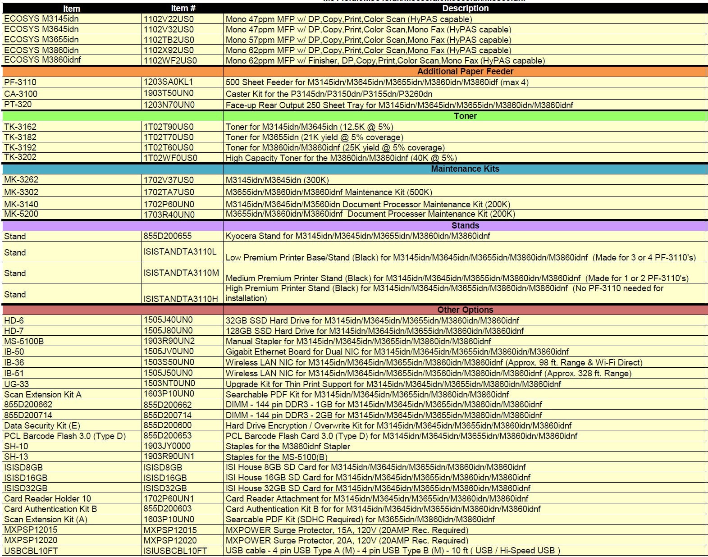The height and width of the screenshot is (557, 708).
Task: Select the MXPOWER Surge Protector 20A description
Action: click(347, 540)
